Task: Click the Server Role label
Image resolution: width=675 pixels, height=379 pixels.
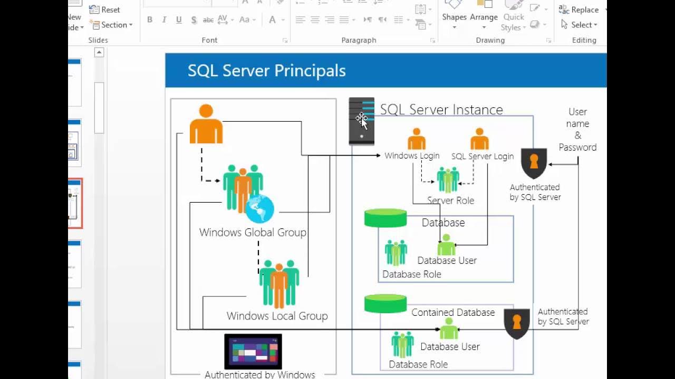Action: click(x=450, y=201)
